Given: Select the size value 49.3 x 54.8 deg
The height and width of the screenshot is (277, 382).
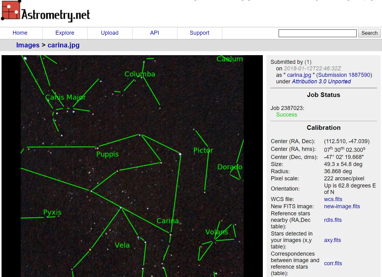Looking at the screenshot, I should (343, 164).
